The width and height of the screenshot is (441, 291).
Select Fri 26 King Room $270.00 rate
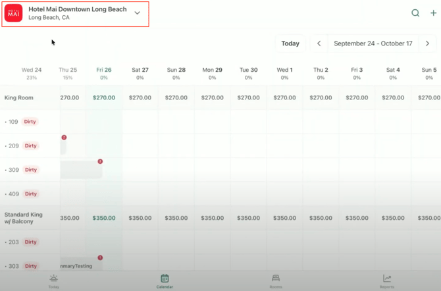click(x=104, y=98)
